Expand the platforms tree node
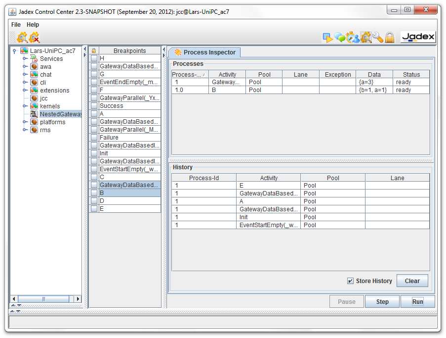The width and height of the screenshot is (446, 338). (x=25, y=122)
